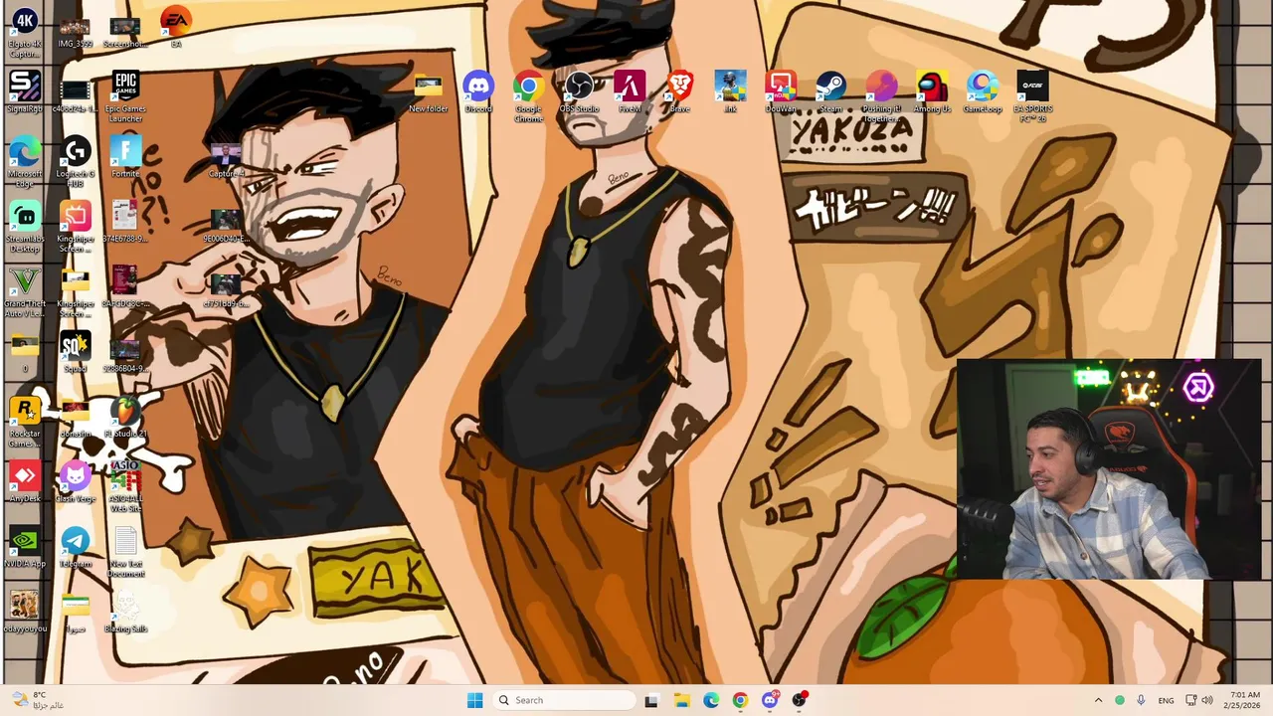1273x716 pixels.
Task: Select the donasim folder on desktop
Action: point(76,417)
